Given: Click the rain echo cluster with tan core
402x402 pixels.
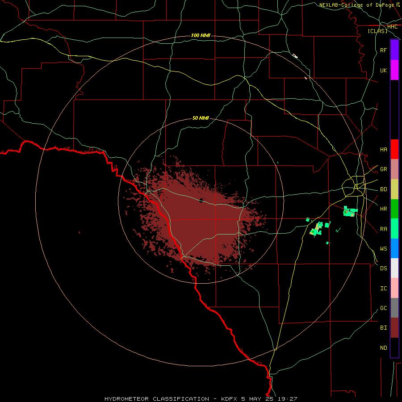Looking at the screenshot, I should coord(317,229).
